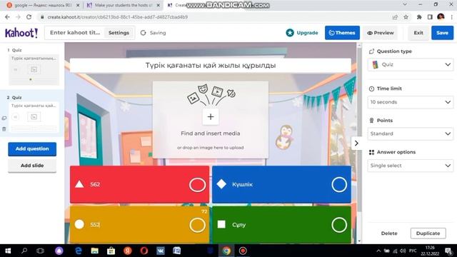Open the Points Standard dropdown

click(411, 133)
